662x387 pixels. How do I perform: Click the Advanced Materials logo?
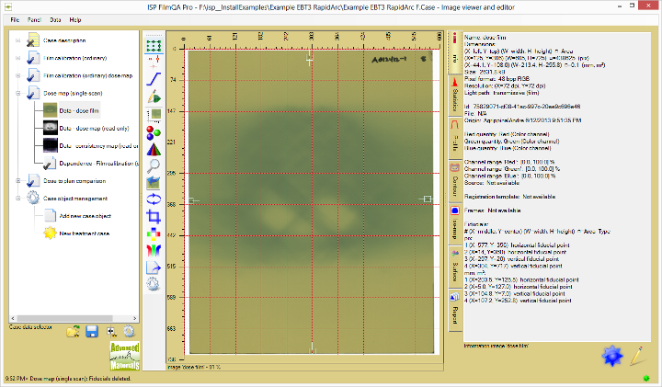[124, 356]
